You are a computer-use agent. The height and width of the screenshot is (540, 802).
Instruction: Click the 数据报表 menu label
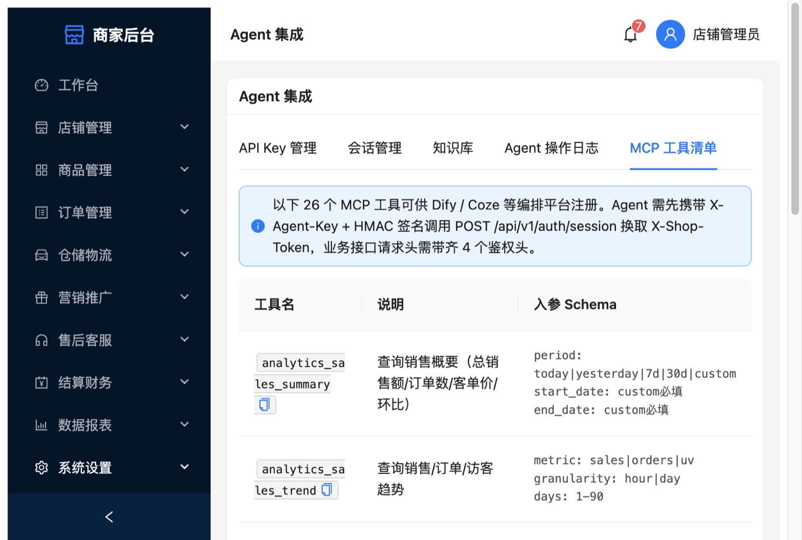[x=85, y=425]
